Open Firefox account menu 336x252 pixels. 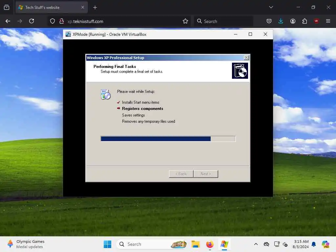coord(293,21)
